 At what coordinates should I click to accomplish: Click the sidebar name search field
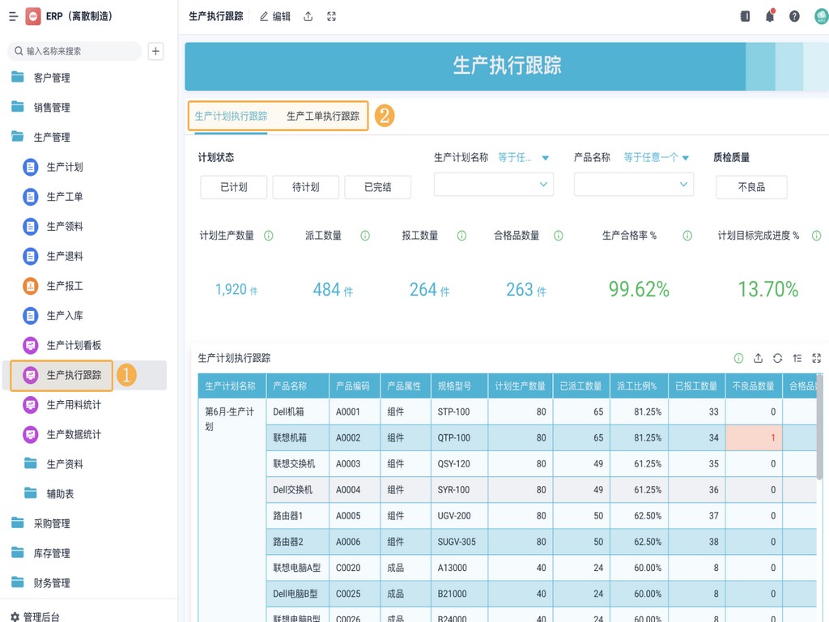pos(77,51)
